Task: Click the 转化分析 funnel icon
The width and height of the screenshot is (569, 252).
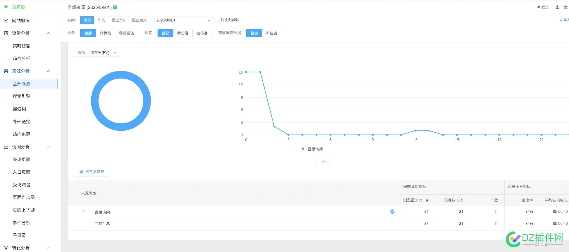Action: click(6, 248)
